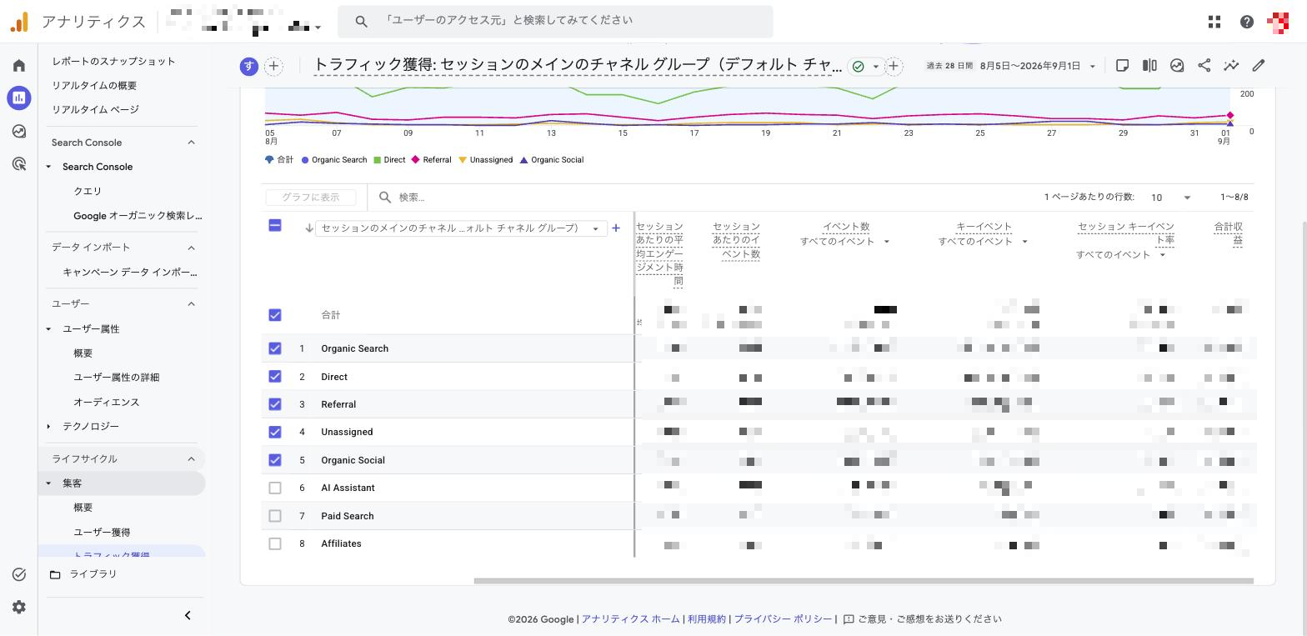The width and height of the screenshot is (1307, 636).
Task: Click the Analytics logo
Action: point(19,22)
